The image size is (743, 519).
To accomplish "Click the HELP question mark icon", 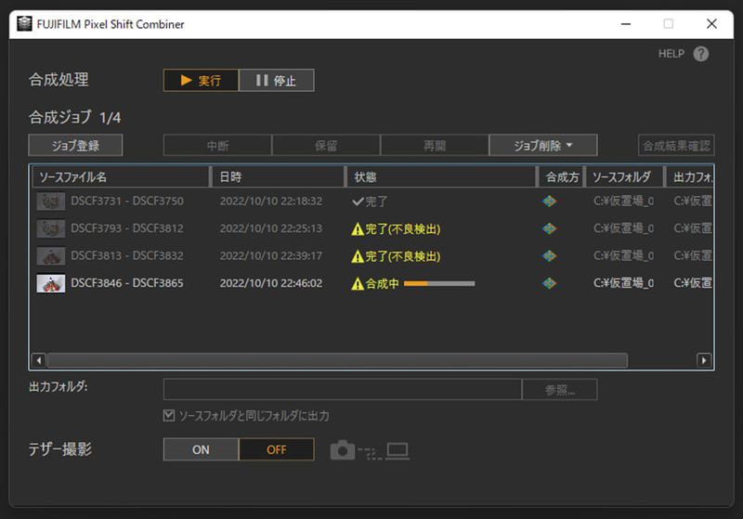I will click(x=701, y=54).
